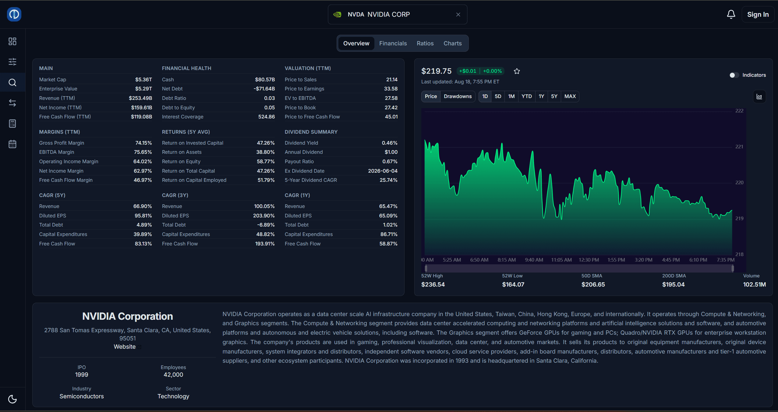
Task: Open the company Website link
Action: pos(125,347)
